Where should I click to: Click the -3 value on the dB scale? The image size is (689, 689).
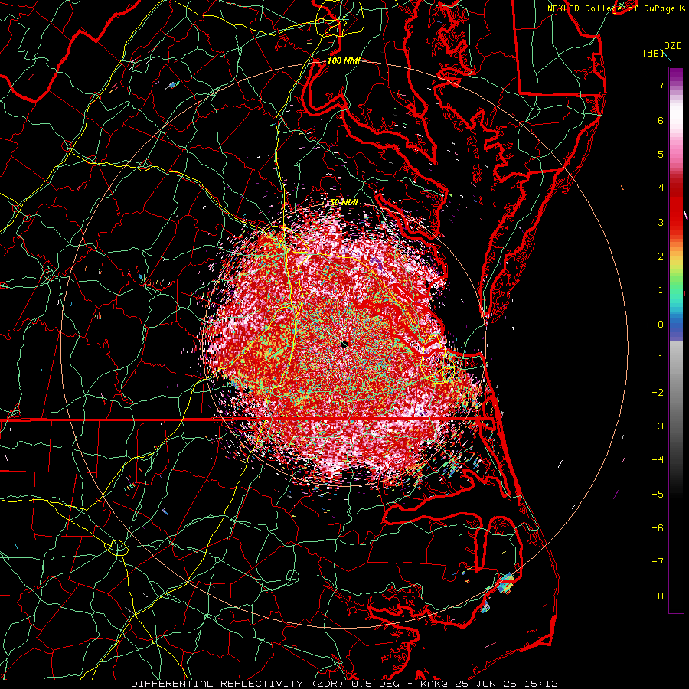click(x=658, y=426)
